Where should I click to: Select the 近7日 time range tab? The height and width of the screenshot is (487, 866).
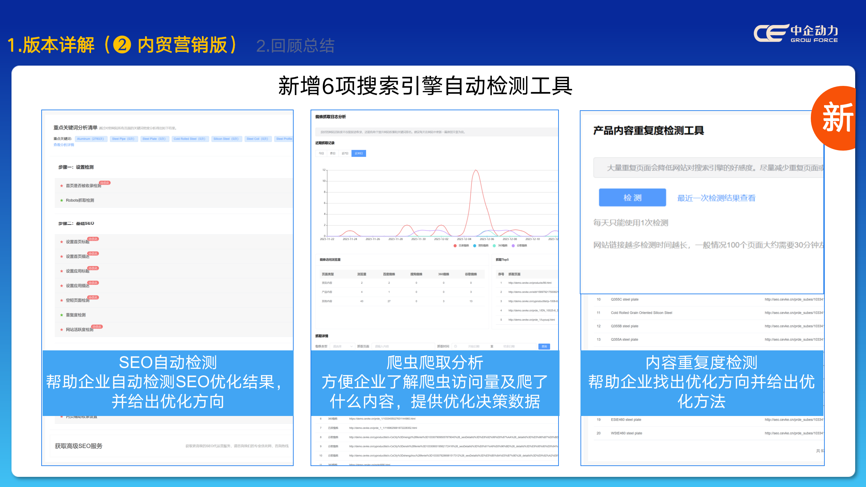coord(345,154)
